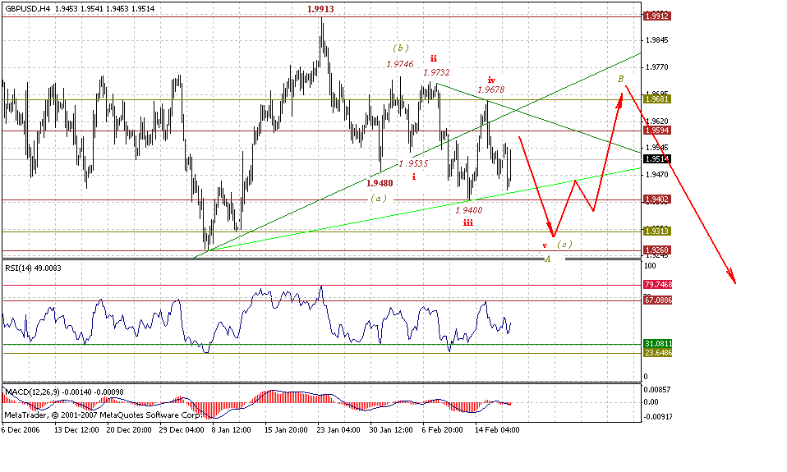Click the 1.9470 axis price value

(x=657, y=175)
